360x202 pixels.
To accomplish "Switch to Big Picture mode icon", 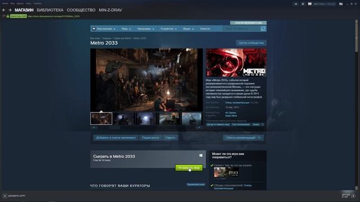I will tap(341, 4).
